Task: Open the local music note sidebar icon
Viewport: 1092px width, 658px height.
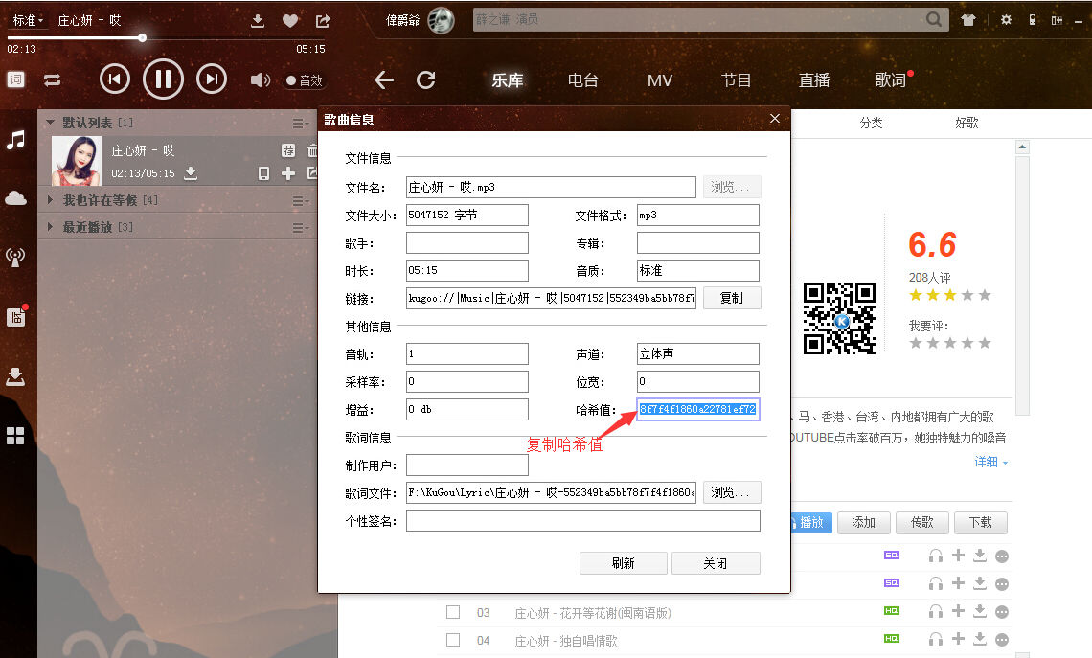Action: pos(15,140)
